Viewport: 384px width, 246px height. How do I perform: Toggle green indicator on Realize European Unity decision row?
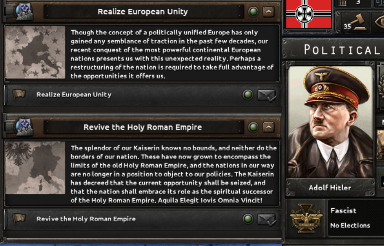click(248, 95)
